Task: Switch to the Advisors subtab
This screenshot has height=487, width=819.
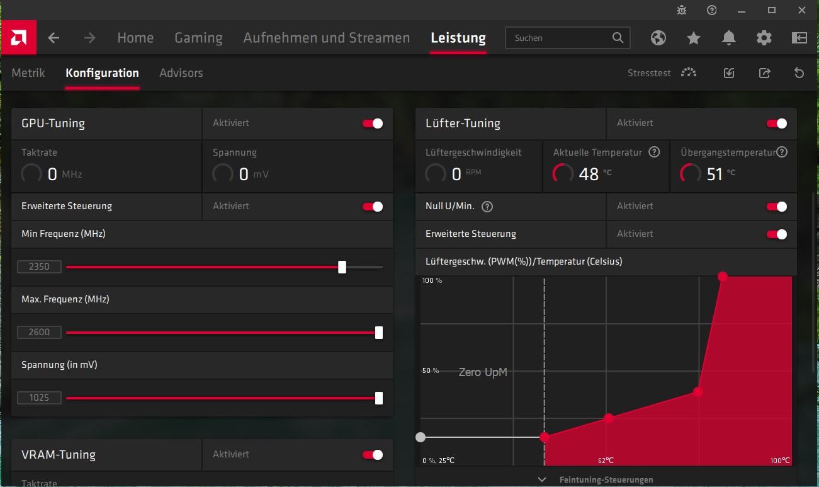Action: point(181,72)
